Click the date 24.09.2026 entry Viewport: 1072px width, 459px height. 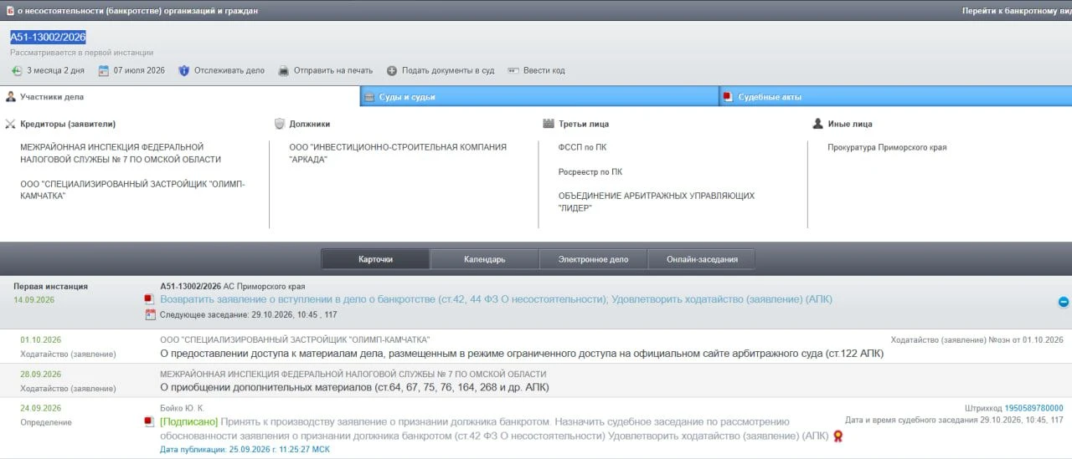click(x=41, y=408)
